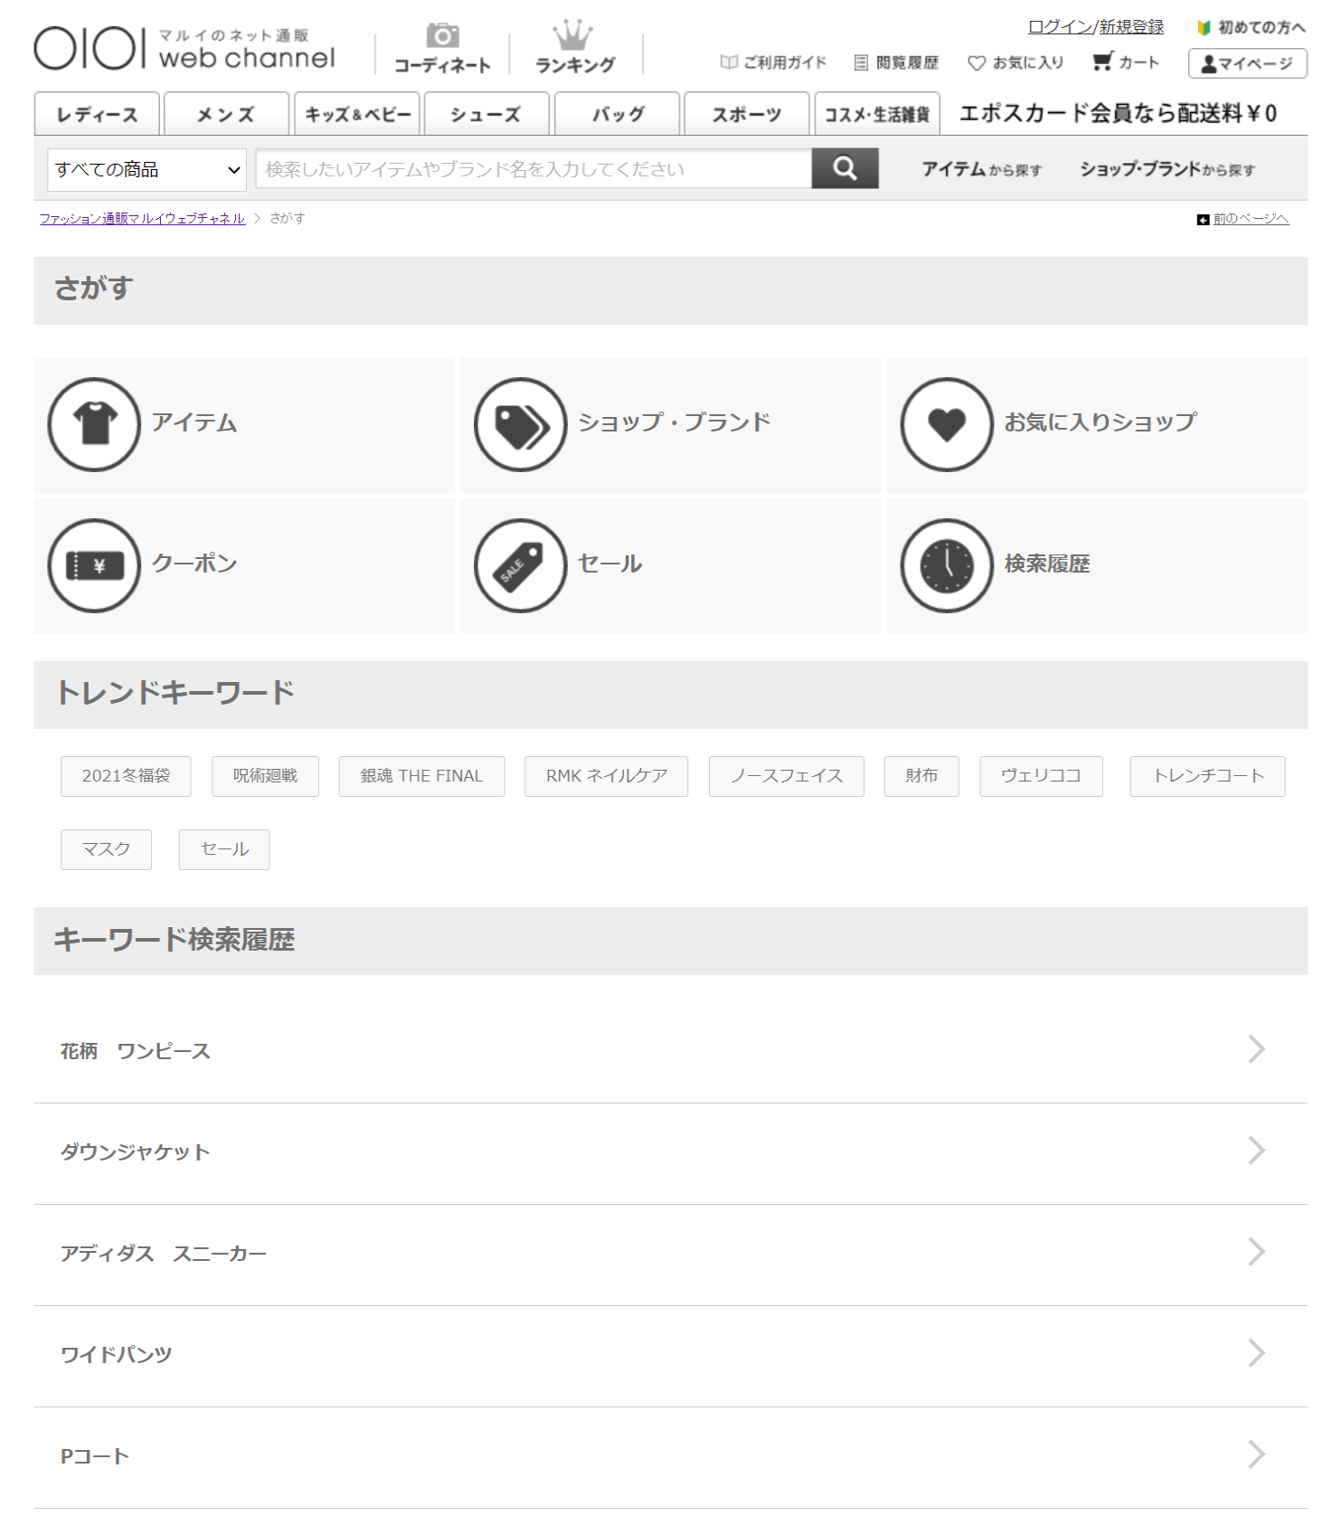1341x1516 pixels.
Task: Click the heart お気に入りショップ icon
Action: (x=946, y=424)
